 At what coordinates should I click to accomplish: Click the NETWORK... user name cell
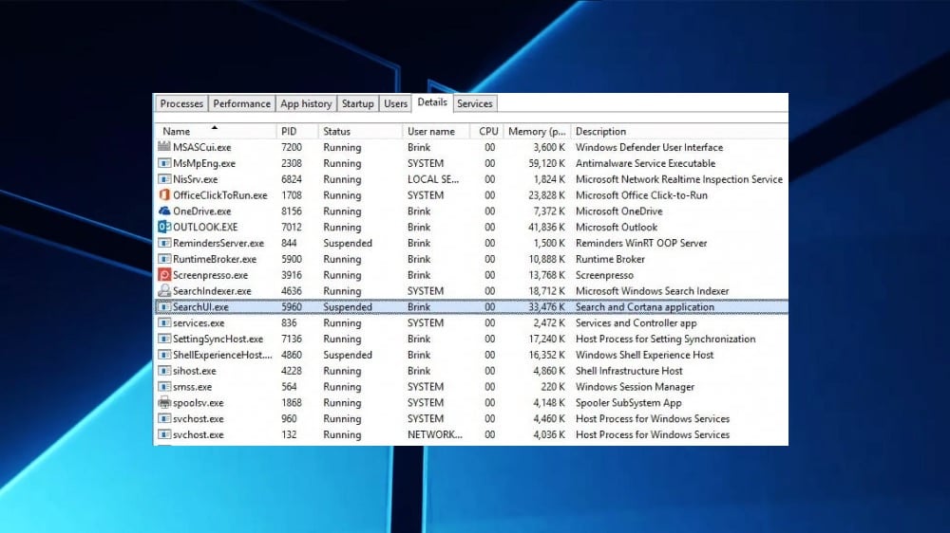(434, 434)
